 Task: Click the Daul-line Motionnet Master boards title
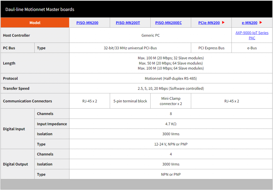point(40,10)
